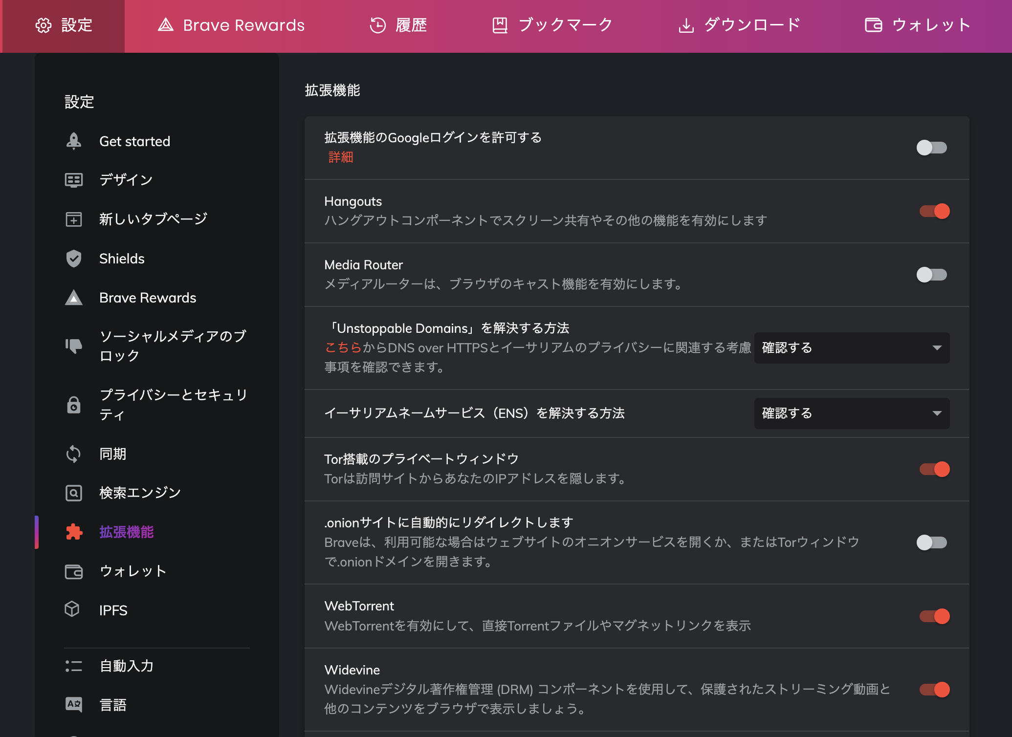The height and width of the screenshot is (737, 1012).
Task: Click the autofill list icon beside 自動入力
Action: click(x=74, y=666)
